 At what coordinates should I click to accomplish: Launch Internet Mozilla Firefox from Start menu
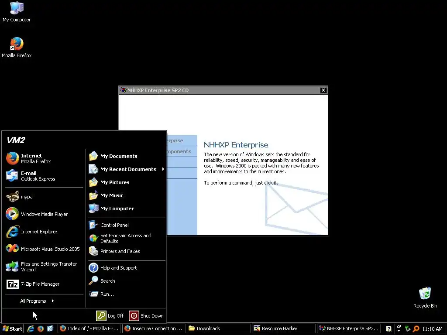point(44,158)
